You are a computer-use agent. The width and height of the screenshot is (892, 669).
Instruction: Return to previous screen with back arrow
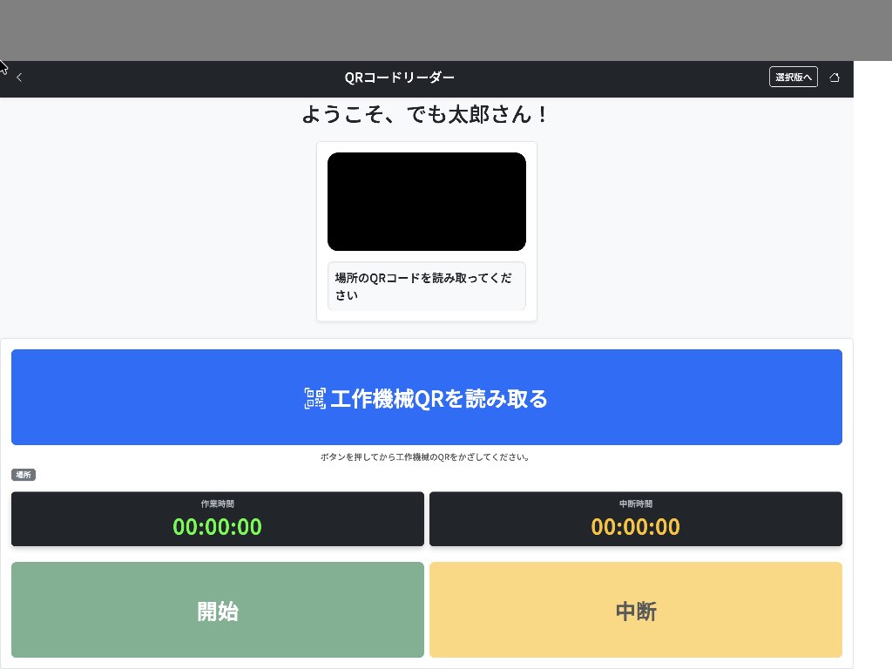(x=19, y=77)
